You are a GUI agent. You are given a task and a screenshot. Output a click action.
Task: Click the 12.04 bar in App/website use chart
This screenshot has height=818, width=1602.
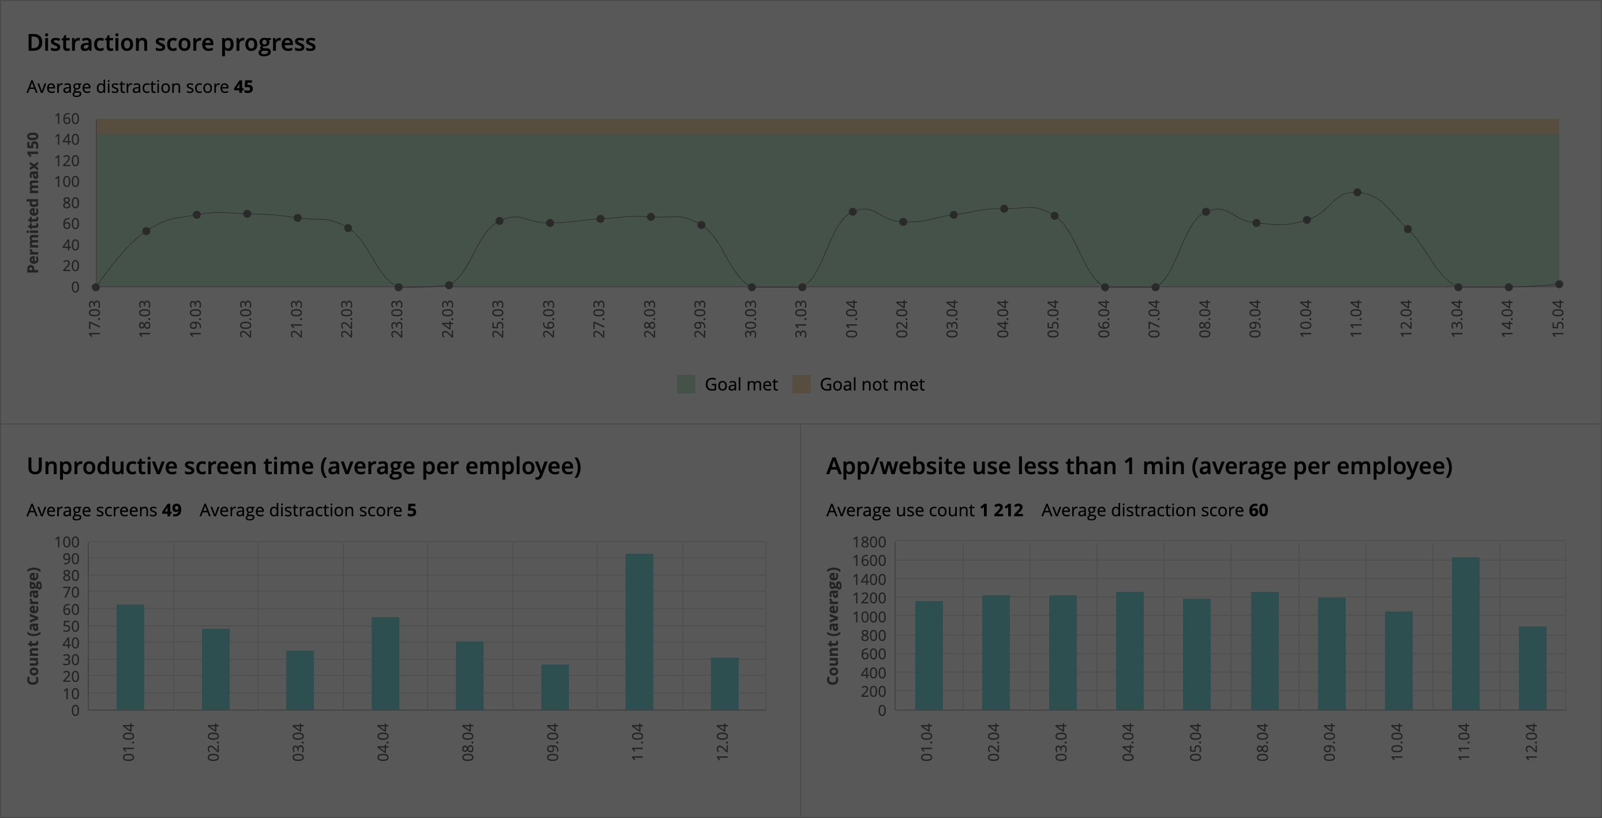(1533, 668)
